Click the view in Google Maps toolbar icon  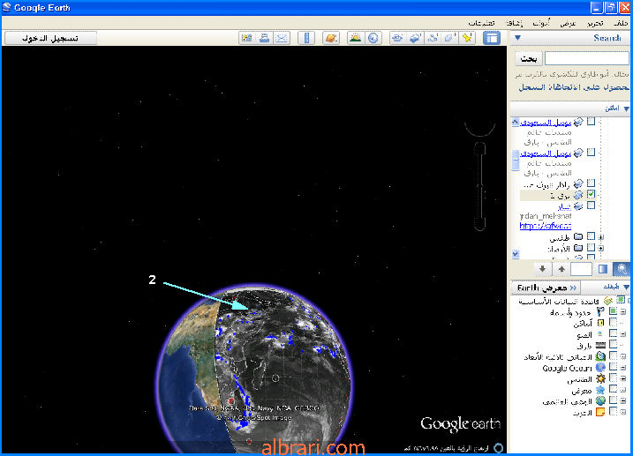point(246,38)
